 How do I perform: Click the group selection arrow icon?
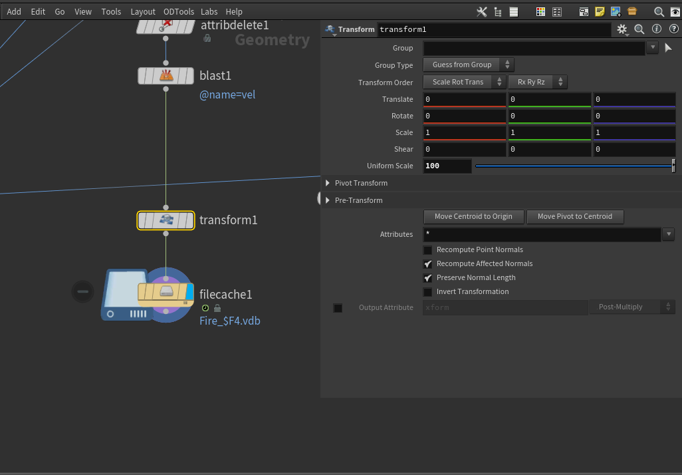coord(669,48)
